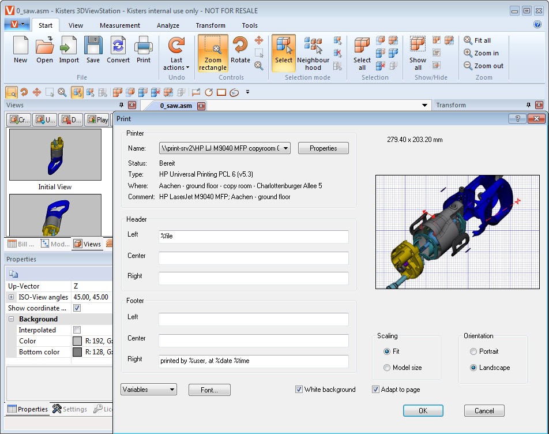Image resolution: width=549 pixels, height=434 pixels.
Task: Click the Font... button
Action: pos(209,390)
